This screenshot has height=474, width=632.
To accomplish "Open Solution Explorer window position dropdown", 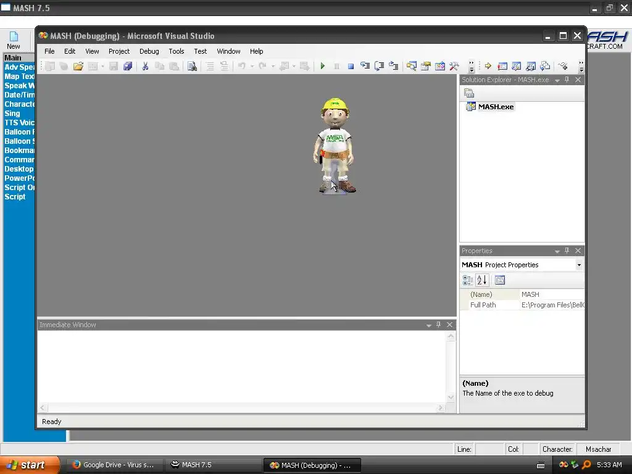I will click(x=557, y=80).
